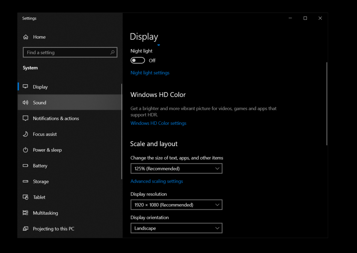This screenshot has width=357, height=253.
Task: Open Projecting to this PC settings
Action: 53,229
